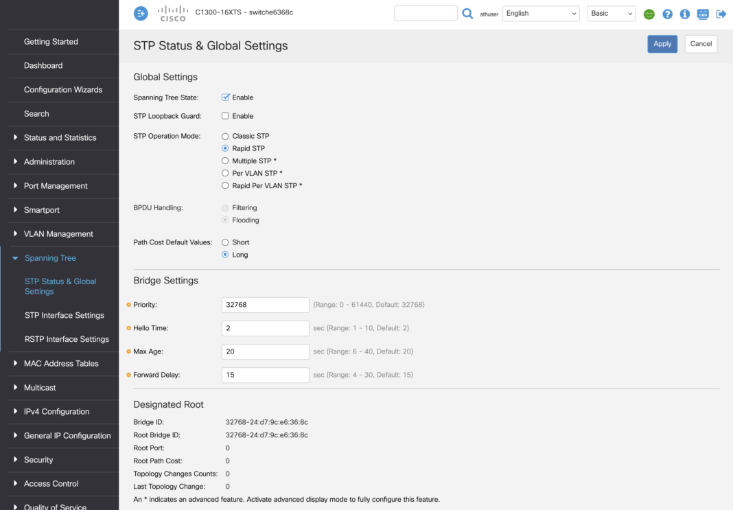The width and height of the screenshot is (733, 510).
Task: Click the sthuser username text
Action: coord(489,14)
